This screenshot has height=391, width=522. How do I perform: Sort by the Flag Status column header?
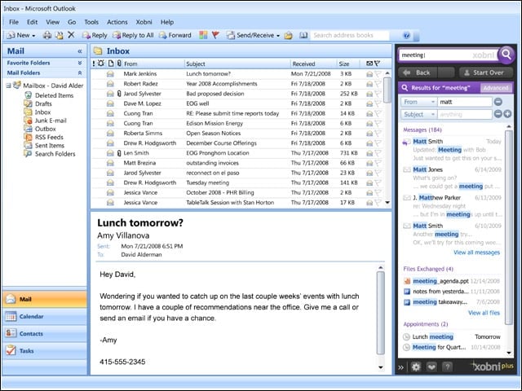pos(377,64)
